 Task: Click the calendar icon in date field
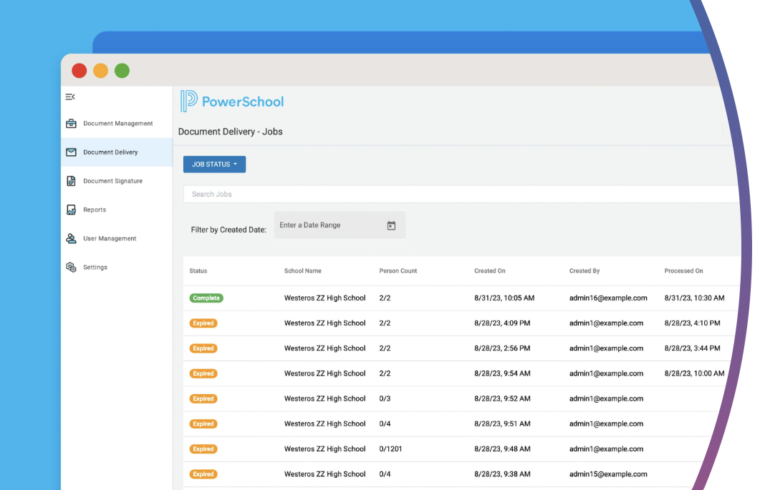[391, 225]
